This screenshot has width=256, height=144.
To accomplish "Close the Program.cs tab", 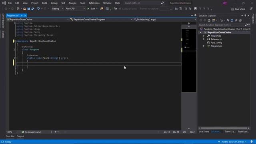I will pyautogui.click(x=25, y=16).
